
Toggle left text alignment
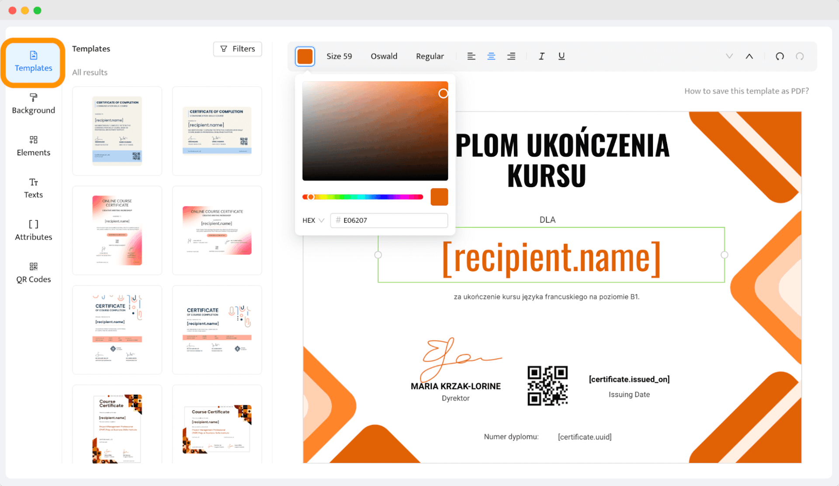pos(472,56)
